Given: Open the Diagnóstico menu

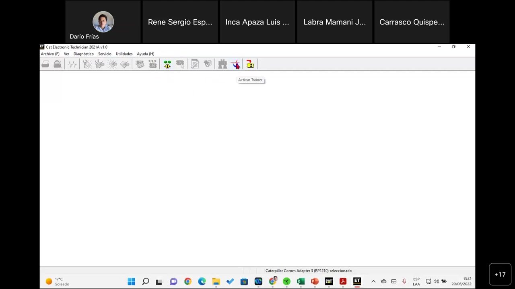Looking at the screenshot, I should (x=83, y=54).
